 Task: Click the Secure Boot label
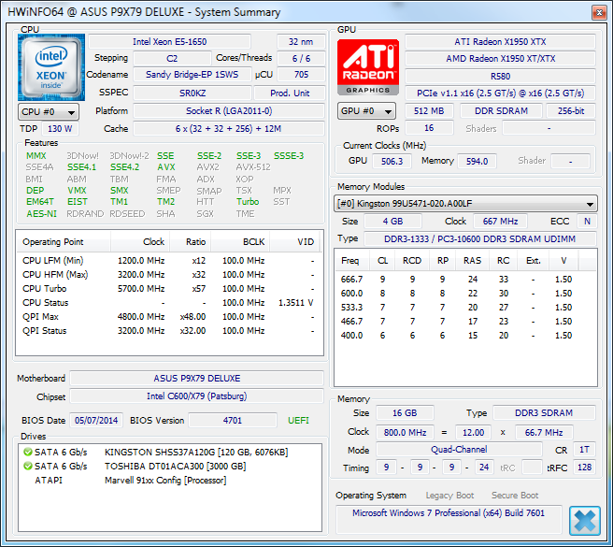515,496
